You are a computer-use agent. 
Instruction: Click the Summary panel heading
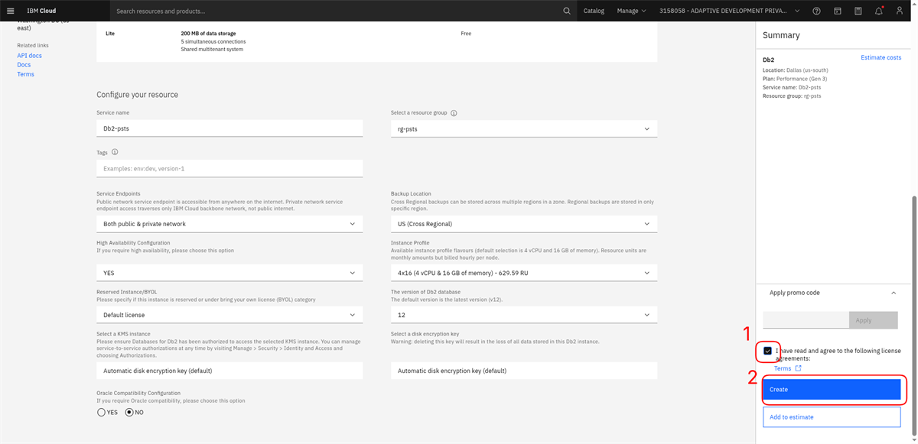point(781,35)
